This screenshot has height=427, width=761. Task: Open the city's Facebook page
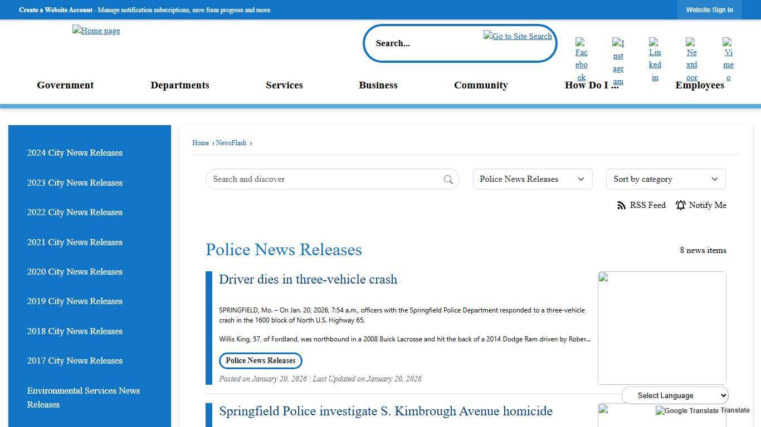tap(581, 57)
